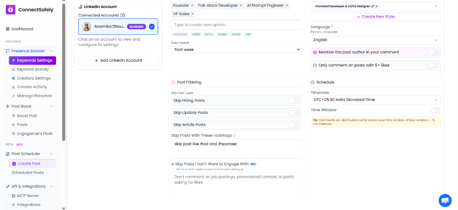458x210 pixels.
Task: Collapse the API & Integrations section chevron
Action: tap(51, 186)
